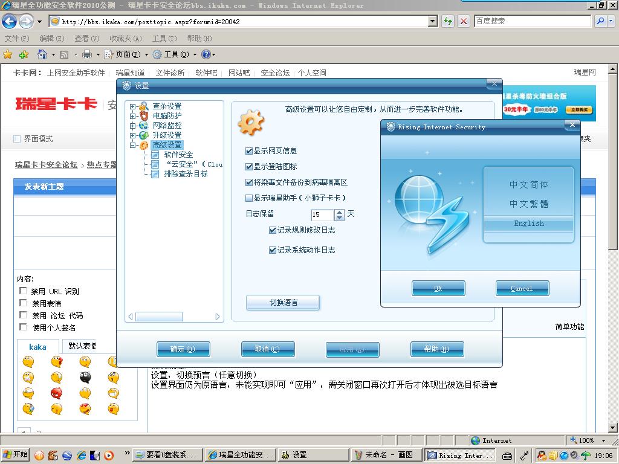Viewport: 619px width, 464px height.
Task: Click the print icon in IE toolbar
Action: pyautogui.click(x=87, y=54)
